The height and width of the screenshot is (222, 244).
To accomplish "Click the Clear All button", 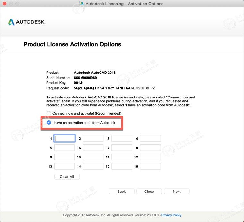I will click(x=67, y=177).
